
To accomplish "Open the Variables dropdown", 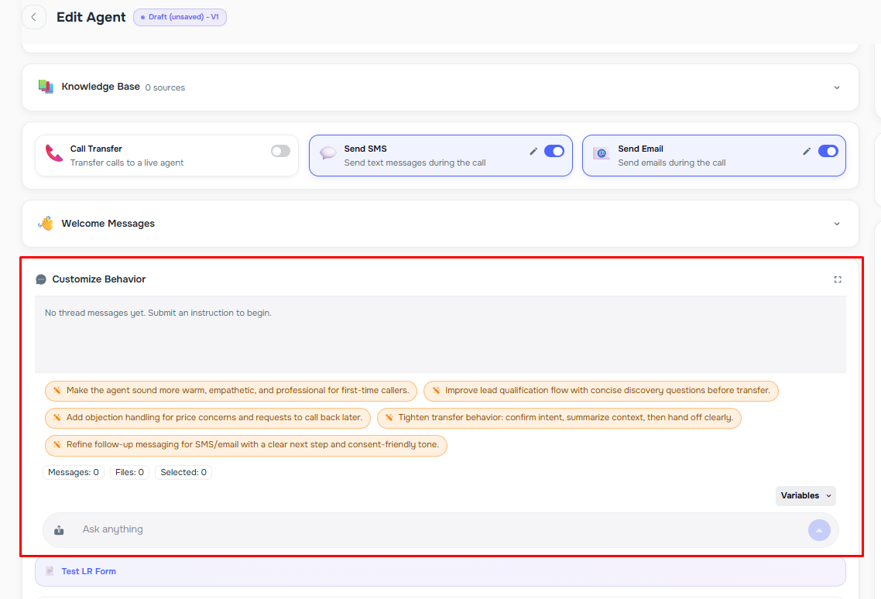I will coord(805,495).
